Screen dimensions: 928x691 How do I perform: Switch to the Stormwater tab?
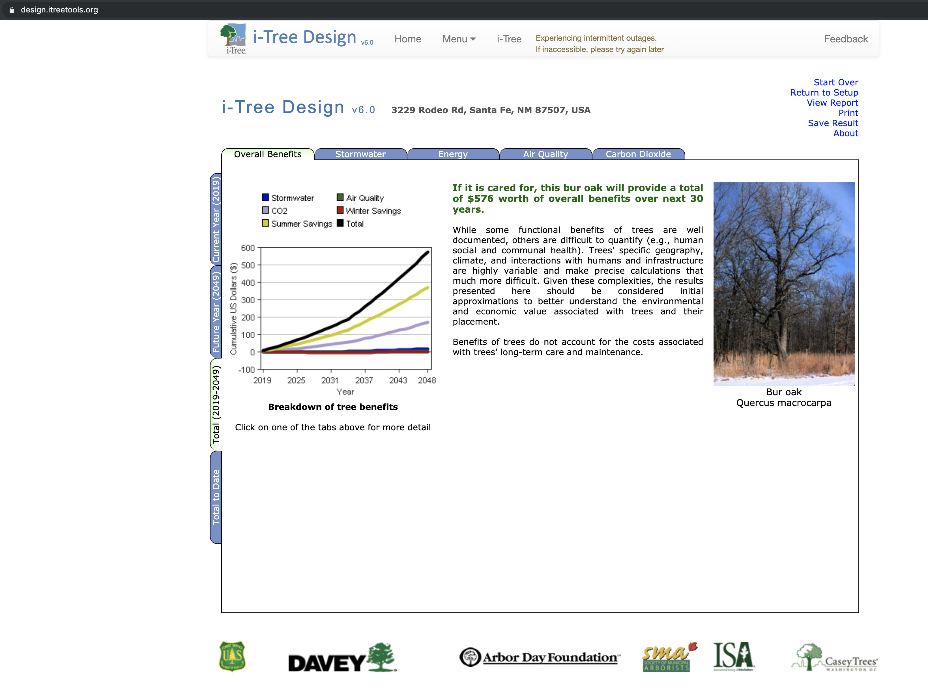click(x=360, y=154)
